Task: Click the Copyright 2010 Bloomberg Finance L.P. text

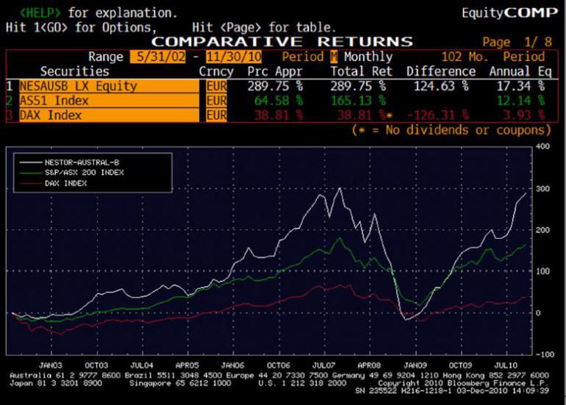Action: (463, 383)
